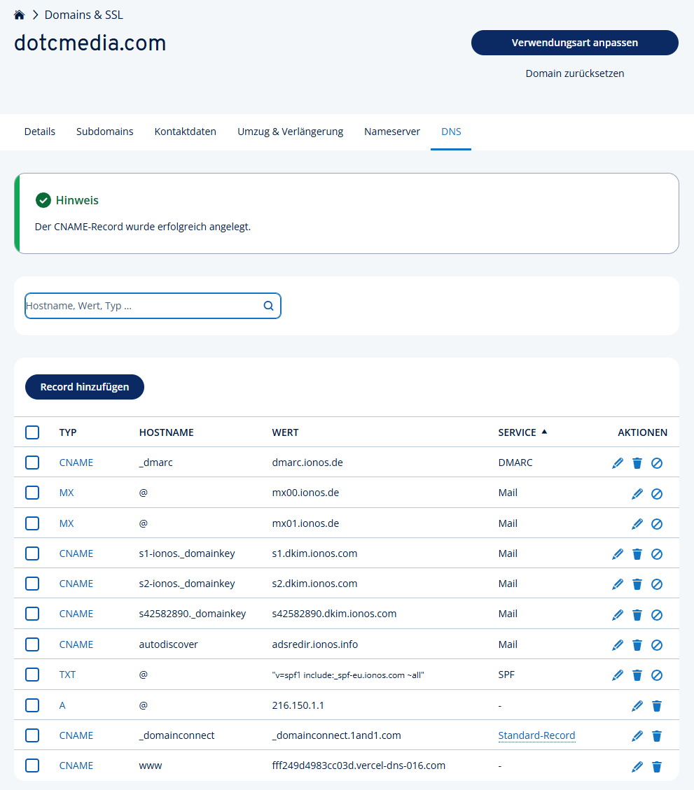The width and height of the screenshot is (694, 790).
Task: Edit the _dmarc CNAME record
Action: [617, 463]
